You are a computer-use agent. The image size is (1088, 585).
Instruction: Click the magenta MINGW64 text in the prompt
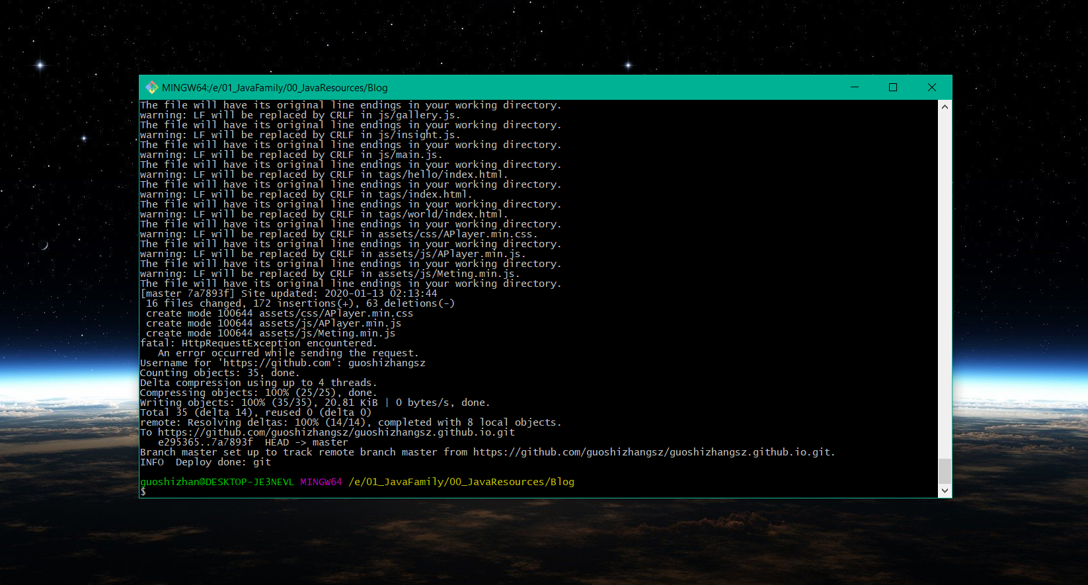pyautogui.click(x=321, y=482)
